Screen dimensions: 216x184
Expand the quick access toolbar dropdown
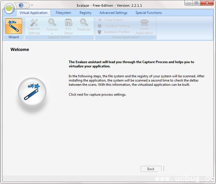[32, 5]
